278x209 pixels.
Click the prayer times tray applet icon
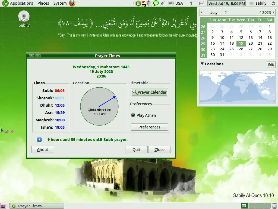point(138,3)
